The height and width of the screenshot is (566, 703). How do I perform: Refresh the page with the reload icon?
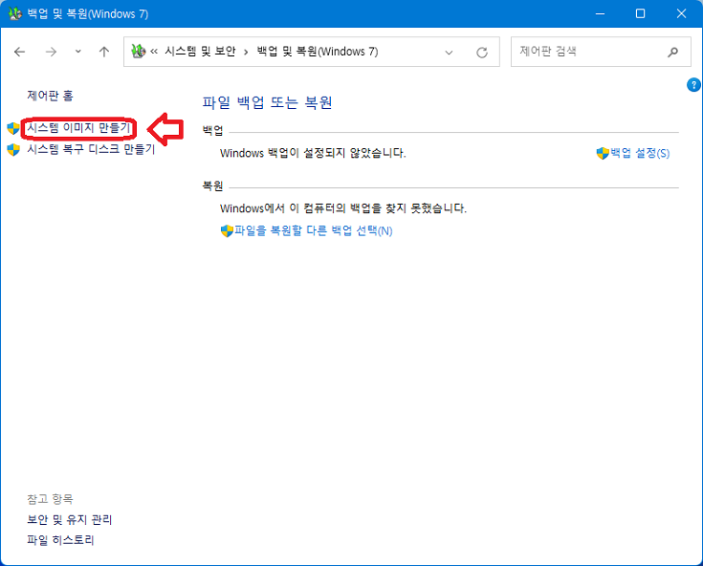[482, 53]
